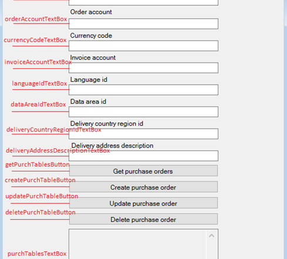Activate the Data area id text box
The width and height of the screenshot is (287, 259).
pos(143,112)
